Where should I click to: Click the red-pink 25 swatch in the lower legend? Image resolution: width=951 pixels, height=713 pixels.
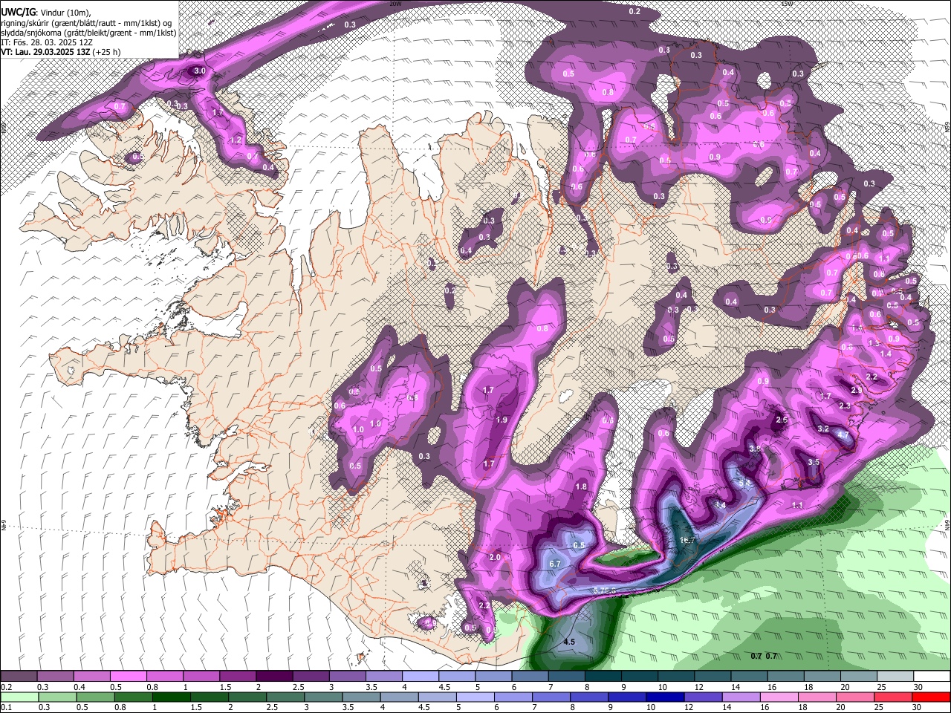[x=893, y=697]
